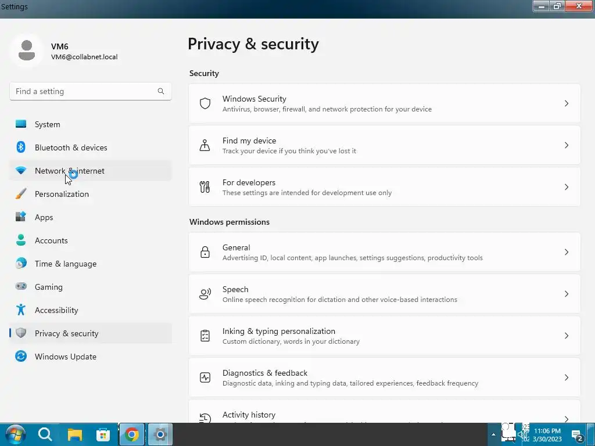Image resolution: width=595 pixels, height=446 pixels.
Task: Click the Accounts person icon
Action: [21, 240]
